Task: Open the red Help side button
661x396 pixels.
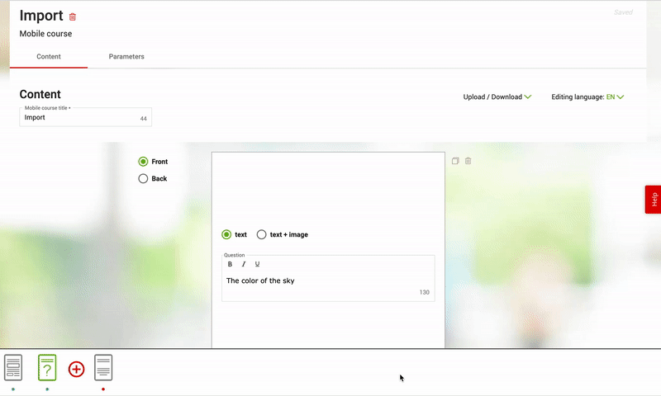Action: click(x=653, y=200)
